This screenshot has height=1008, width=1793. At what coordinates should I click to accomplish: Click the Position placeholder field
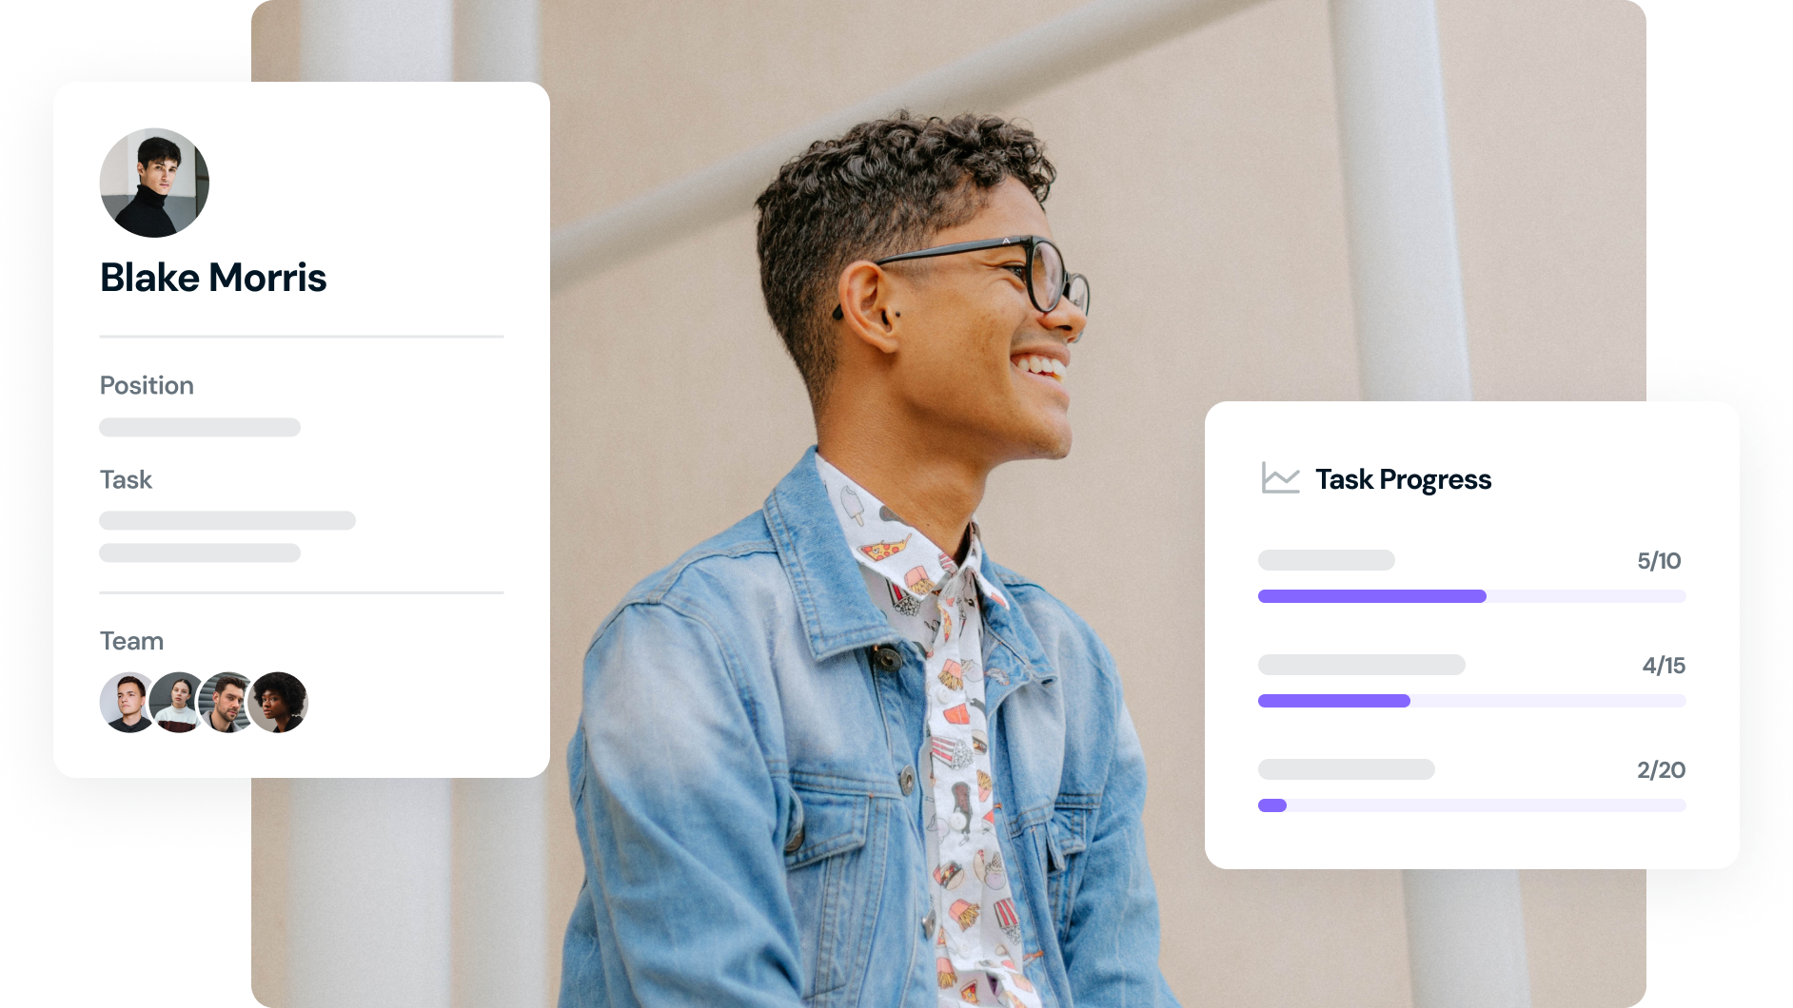(200, 427)
